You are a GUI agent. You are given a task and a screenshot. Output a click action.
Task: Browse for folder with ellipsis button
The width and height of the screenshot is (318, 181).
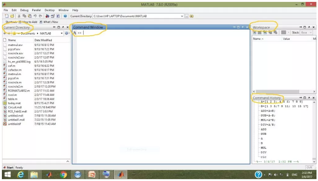click(x=187, y=16)
